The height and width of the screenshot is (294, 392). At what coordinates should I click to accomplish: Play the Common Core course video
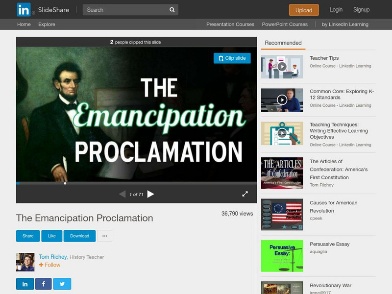click(283, 99)
